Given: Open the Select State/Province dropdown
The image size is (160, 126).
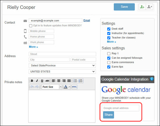Looking at the screenshot, I should (x=62, y=66).
